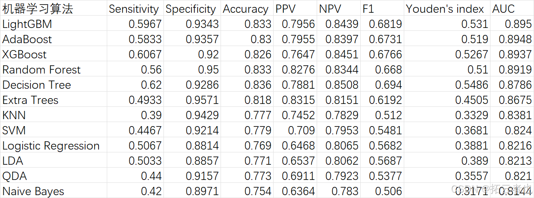Click the AUC column header cell
This screenshot has height=198, width=534.
(x=512, y=9)
